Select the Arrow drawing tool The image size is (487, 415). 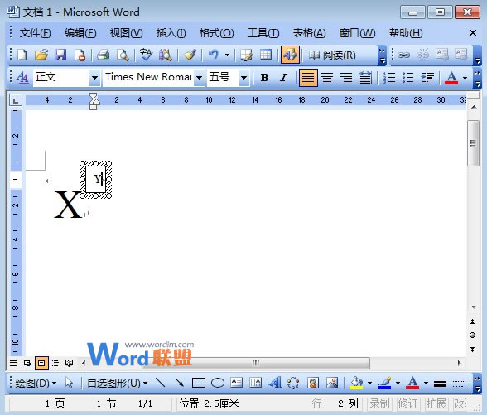179,383
